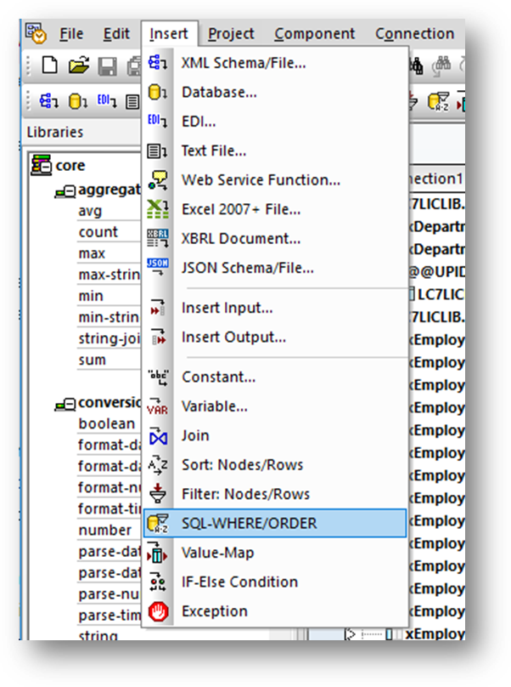Image resolution: width=511 pixels, height=687 pixels.
Task: Choose Insert Output... entry
Action: (x=275, y=338)
